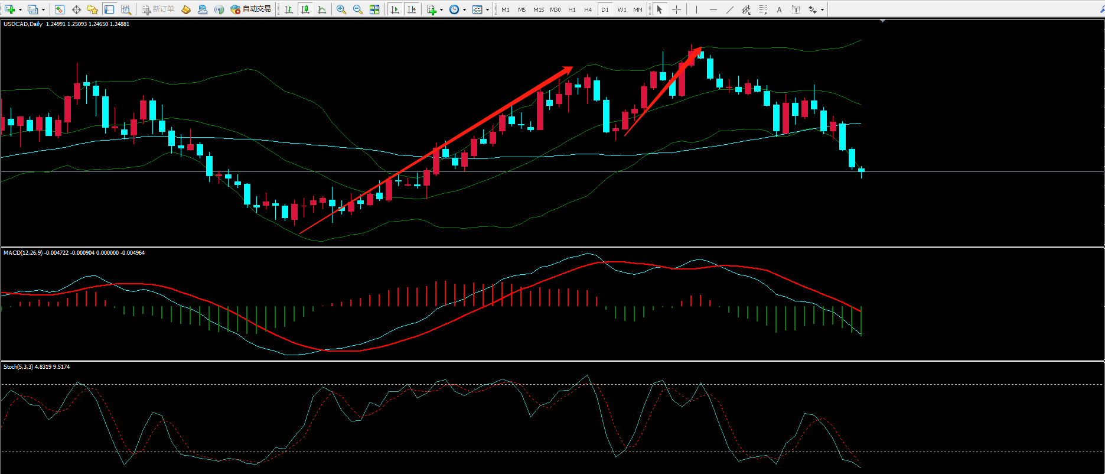Toggle the 自动交易 AutoTrading button
Screen dimensions: 1105x474
tap(251, 9)
